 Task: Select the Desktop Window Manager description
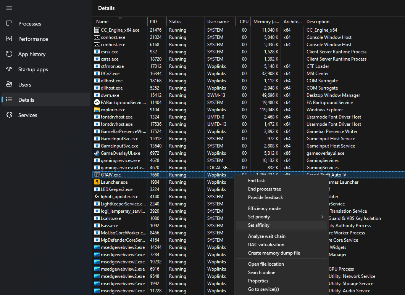333,95
